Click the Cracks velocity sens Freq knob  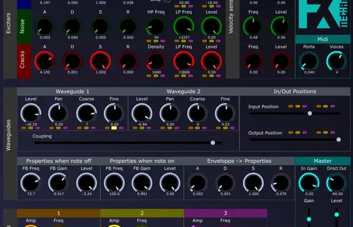tap(253, 61)
